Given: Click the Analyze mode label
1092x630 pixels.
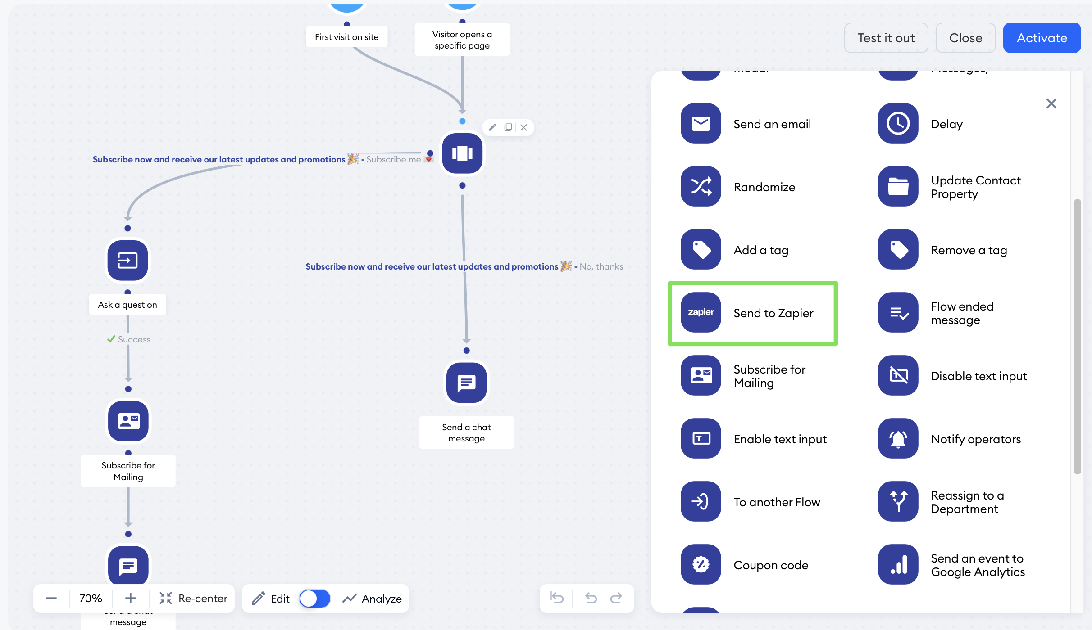Looking at the screenshot, I should [382, 599].
